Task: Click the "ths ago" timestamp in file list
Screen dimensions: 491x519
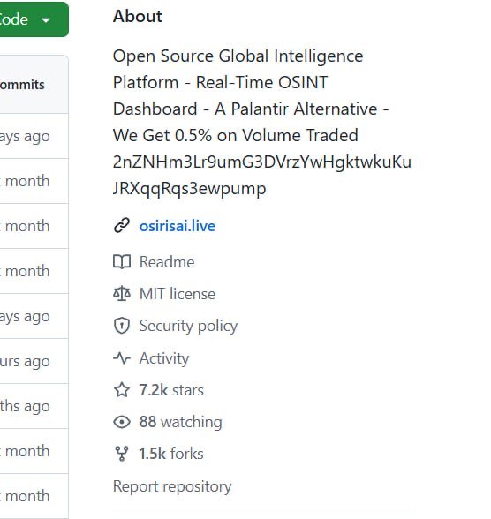Action: click(x=25, y=406)
